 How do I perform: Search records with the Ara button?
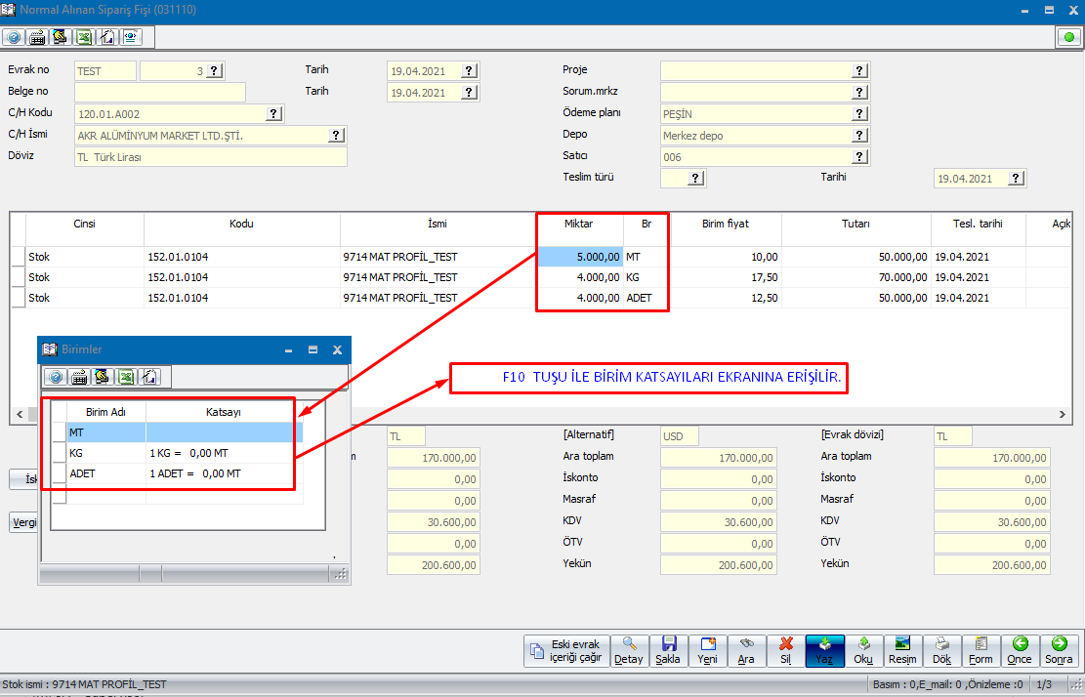pyautogui.click(x=746, y=651)
